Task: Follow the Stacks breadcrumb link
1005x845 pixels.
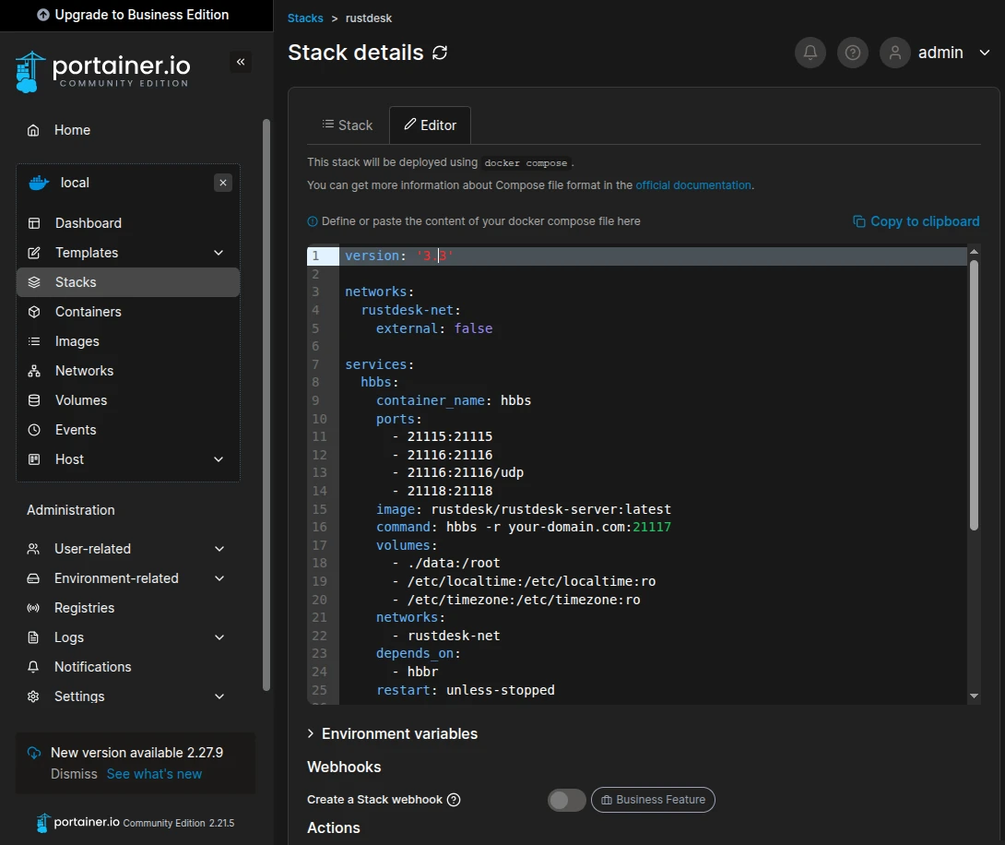Action: pos(305,18)
